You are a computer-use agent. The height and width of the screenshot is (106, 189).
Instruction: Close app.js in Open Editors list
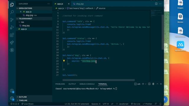(x=21, y=12)
